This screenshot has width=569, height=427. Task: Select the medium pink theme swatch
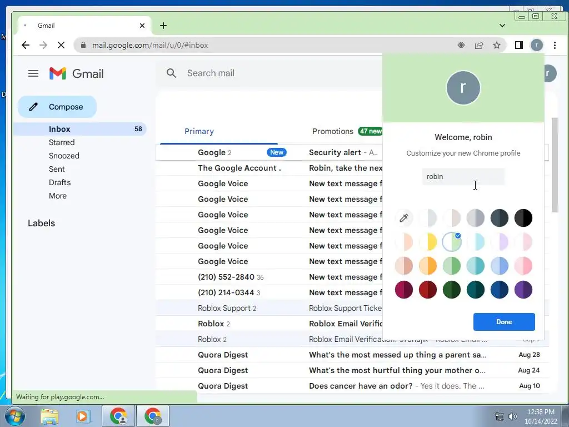coord(523,266)
